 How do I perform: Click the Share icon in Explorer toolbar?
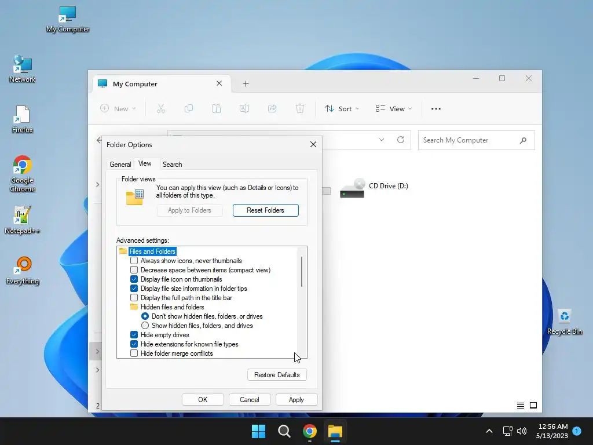(272, 108)
